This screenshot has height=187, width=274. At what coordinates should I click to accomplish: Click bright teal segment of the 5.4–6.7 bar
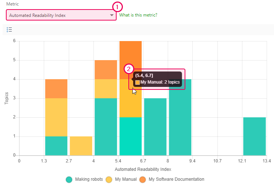(131, 136)
